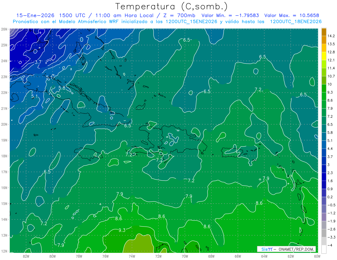Click the dark blue legend band between 1.6 and 2.3
The width and height of the screenshot is (337, 260).
324,176
